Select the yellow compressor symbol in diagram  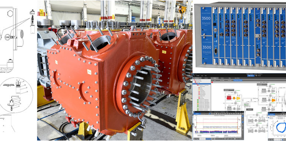(x=238, y=98)
